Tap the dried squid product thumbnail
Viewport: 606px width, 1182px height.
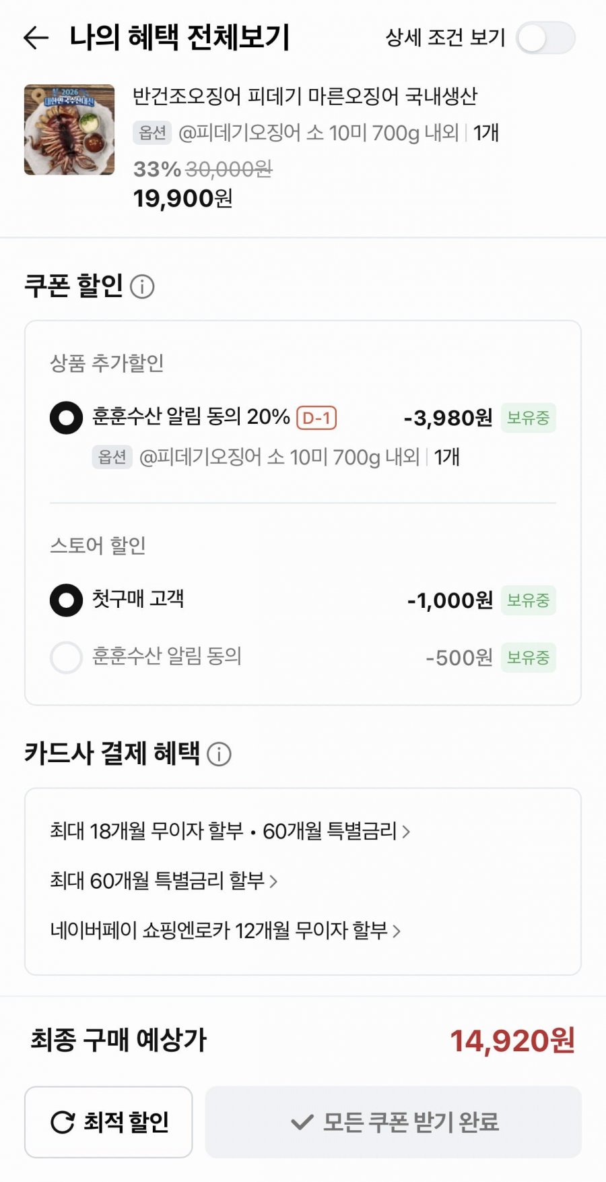pyautogui.click(x=69, y=129)
